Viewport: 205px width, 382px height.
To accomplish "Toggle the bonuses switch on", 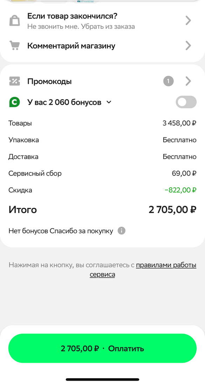I will 186,102.
